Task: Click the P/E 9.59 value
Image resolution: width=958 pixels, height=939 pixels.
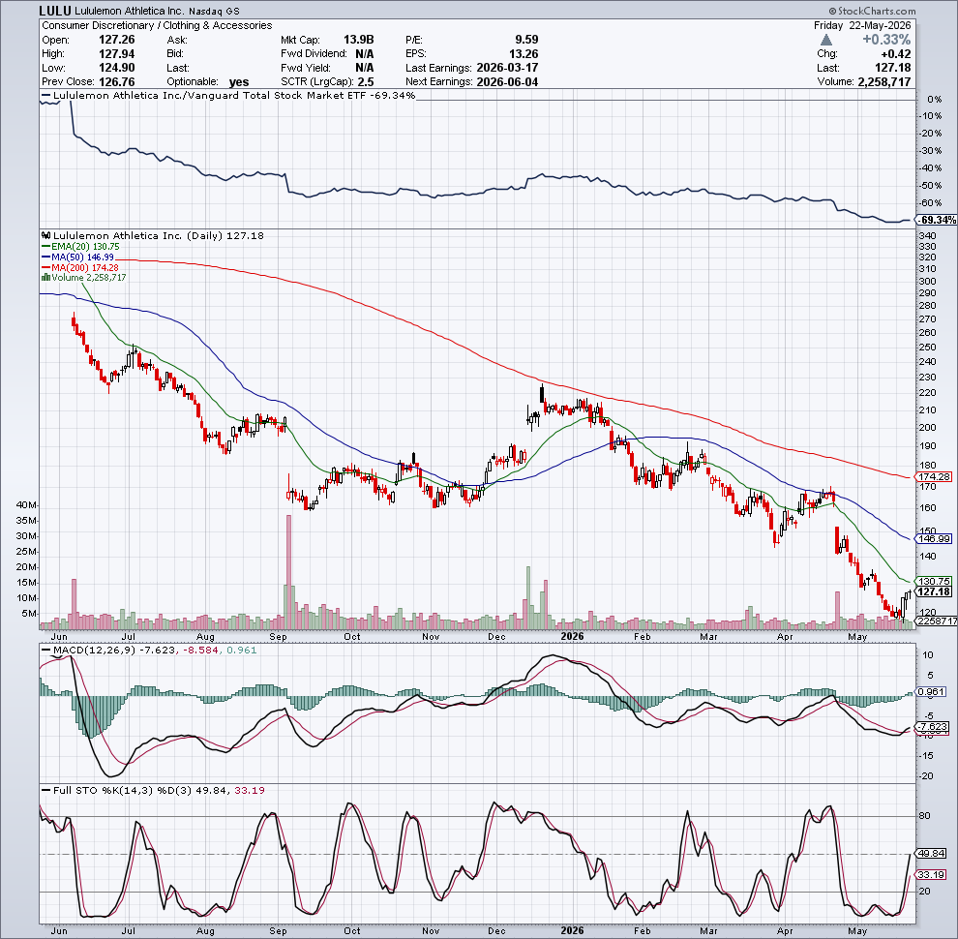Action: pyautogui.click(x=526, y=40)
